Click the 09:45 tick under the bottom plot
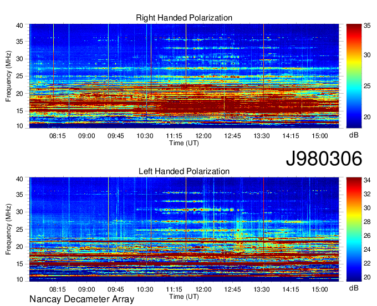377x306 pixels. [116, 289]
